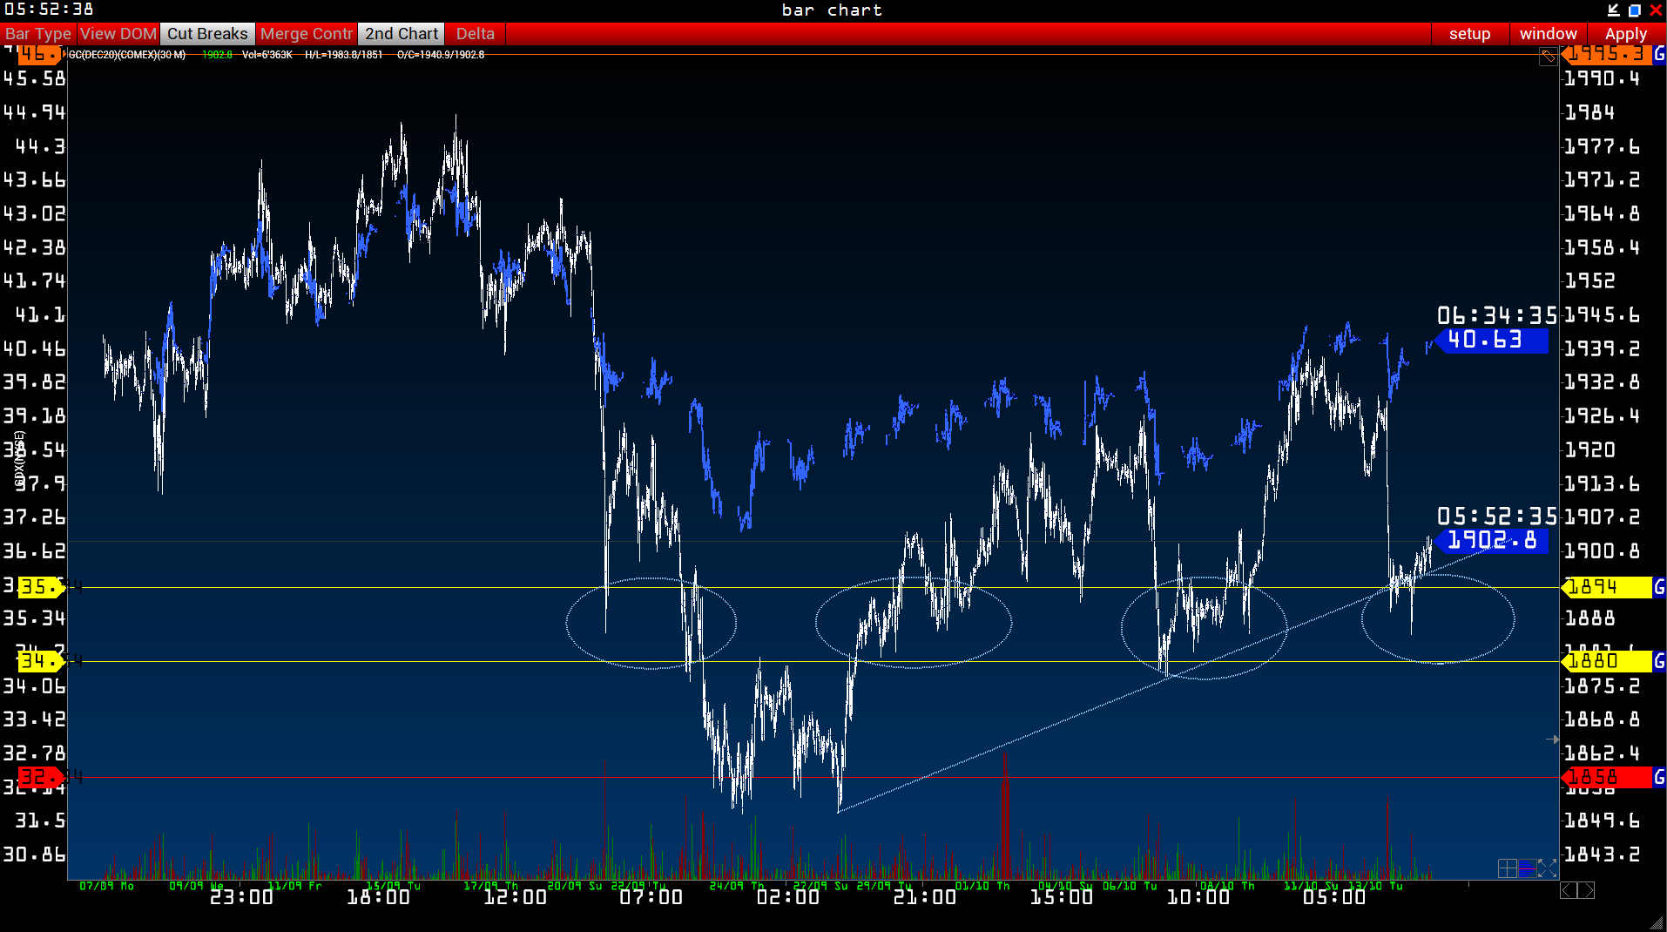Click the 23:00 time axis label
Screen dimensions: 1667x932
pos(241,898)
